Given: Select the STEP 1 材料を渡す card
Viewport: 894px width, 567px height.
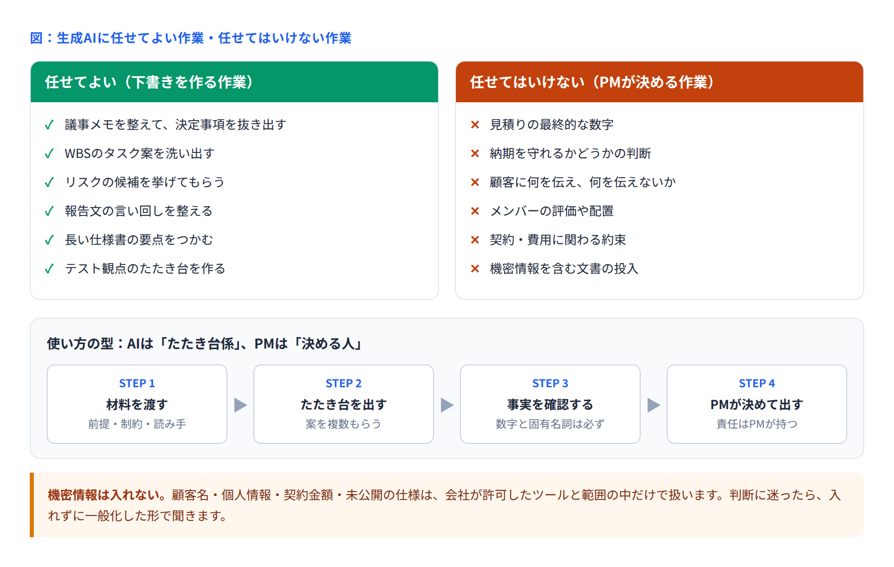Looking at the screenshot, I should 137,404.
